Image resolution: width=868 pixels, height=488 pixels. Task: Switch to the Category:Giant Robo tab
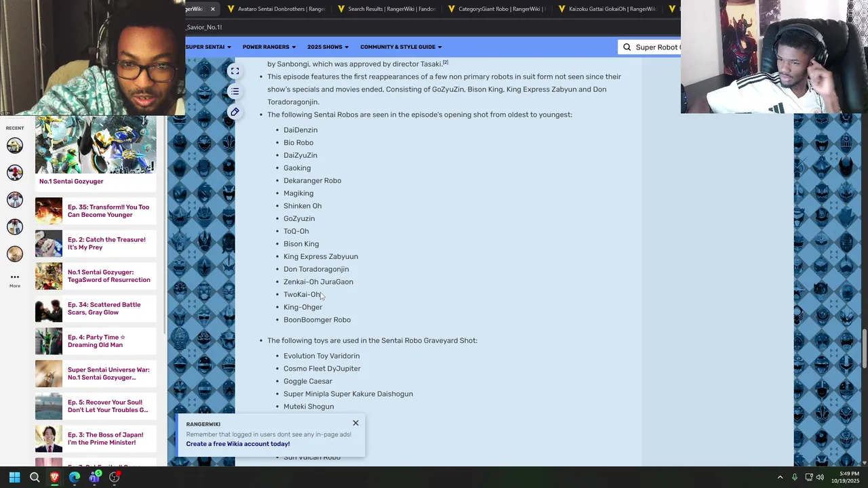click(x=496, y=9)
